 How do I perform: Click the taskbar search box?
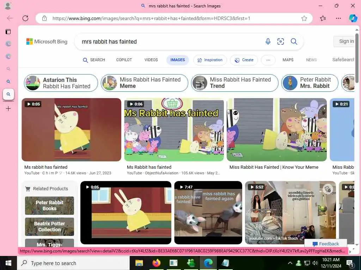click(x=73, y=263)
